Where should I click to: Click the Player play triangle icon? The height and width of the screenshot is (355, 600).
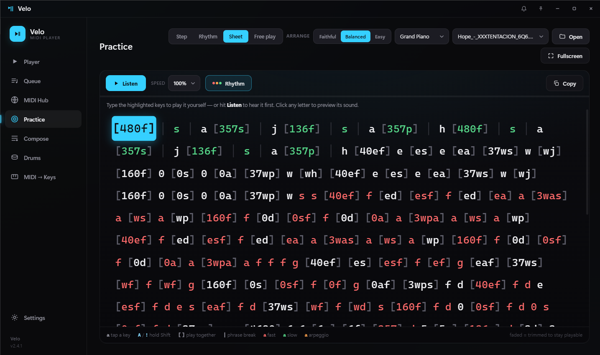pos(15,61)
